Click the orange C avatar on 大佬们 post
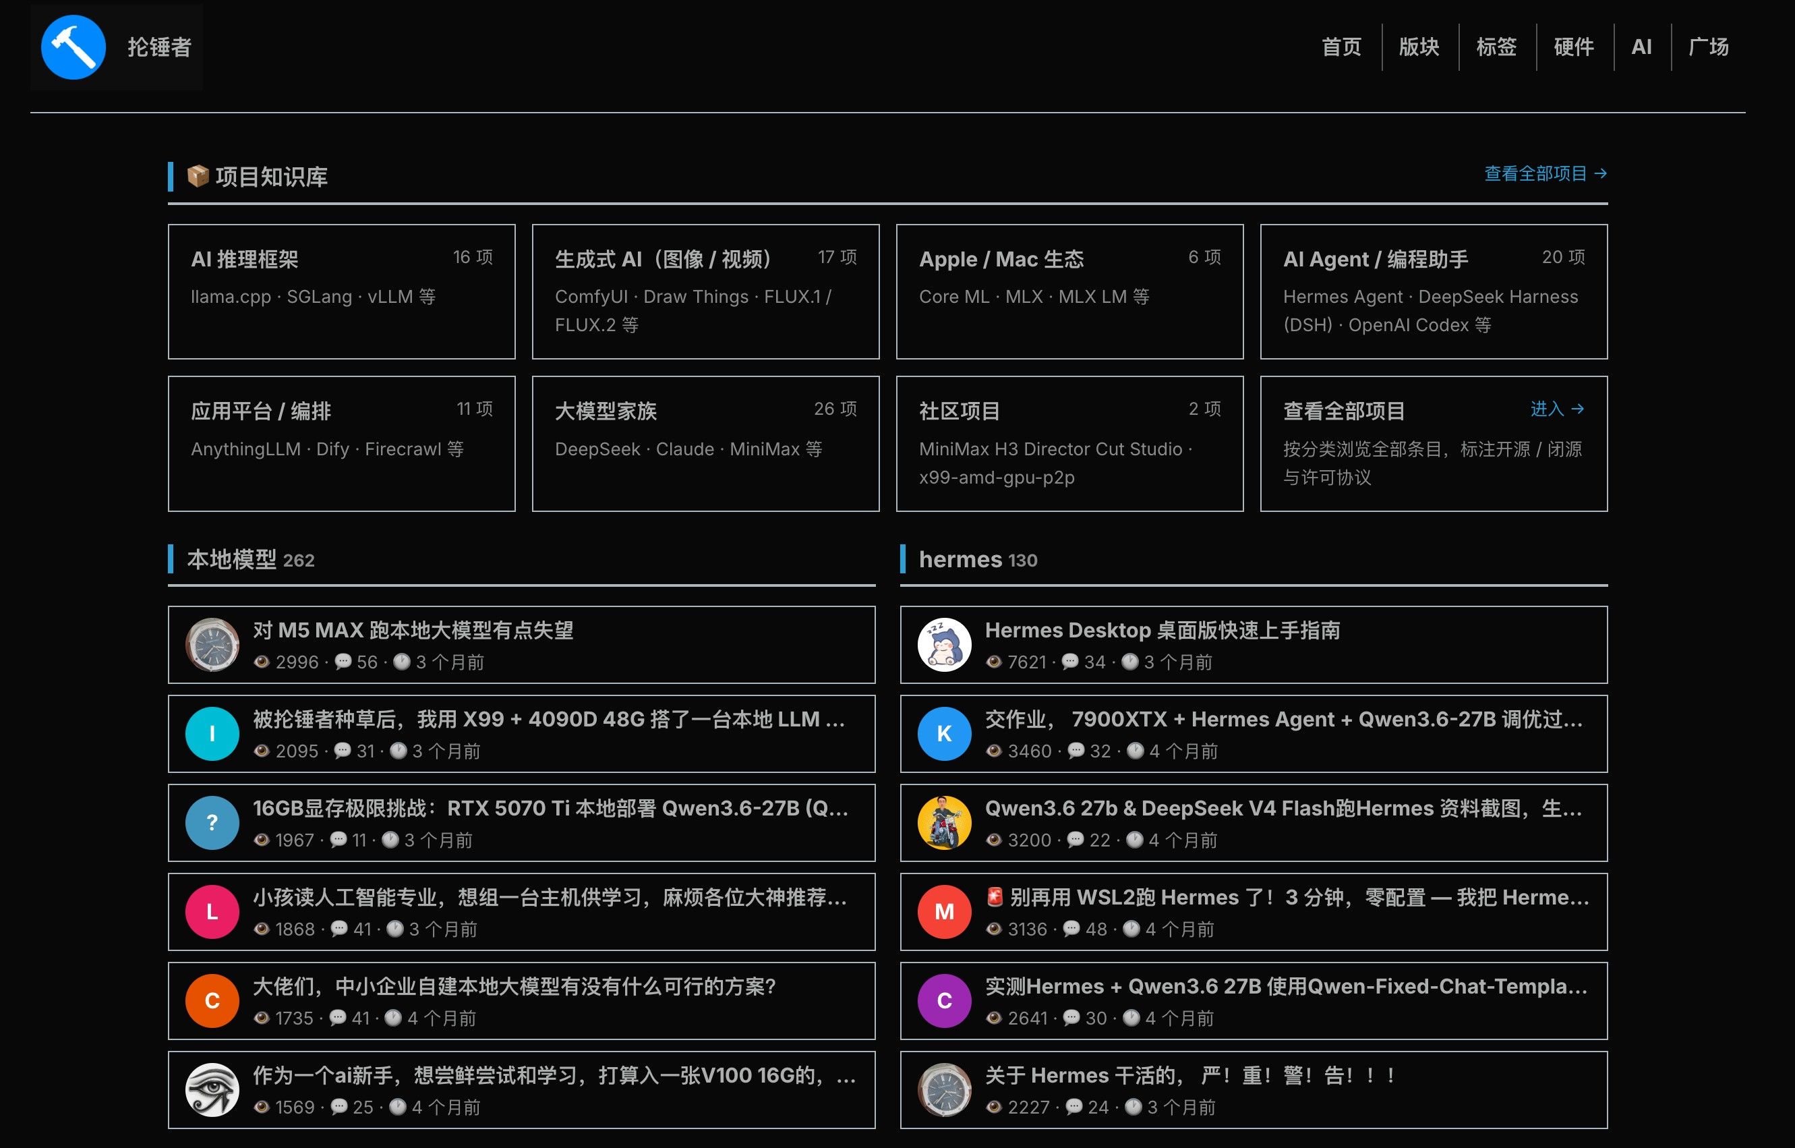This screenshot has height=1148, width=1795. [x=212, y=1001]
